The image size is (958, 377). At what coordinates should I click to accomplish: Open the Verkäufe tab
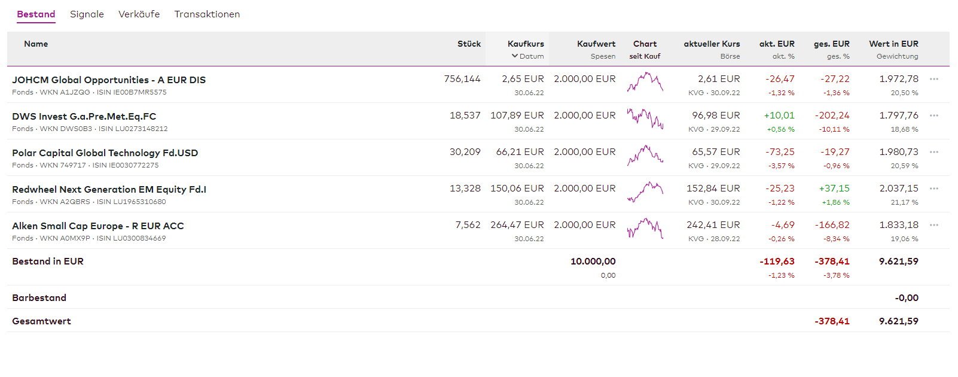[139, 14]
